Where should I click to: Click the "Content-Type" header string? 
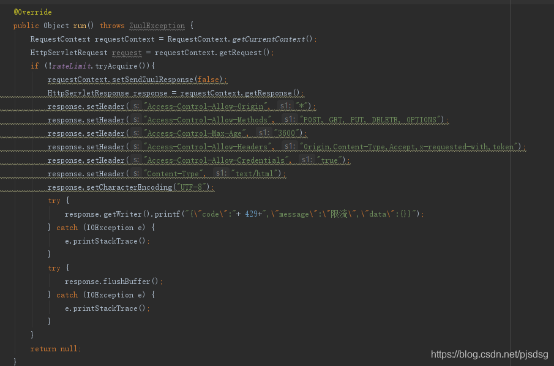(173, 173)
